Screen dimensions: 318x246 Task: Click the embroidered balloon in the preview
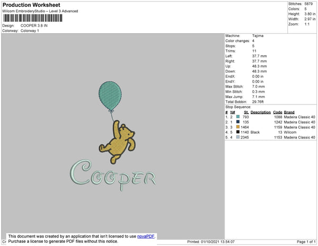coord(110,96)
